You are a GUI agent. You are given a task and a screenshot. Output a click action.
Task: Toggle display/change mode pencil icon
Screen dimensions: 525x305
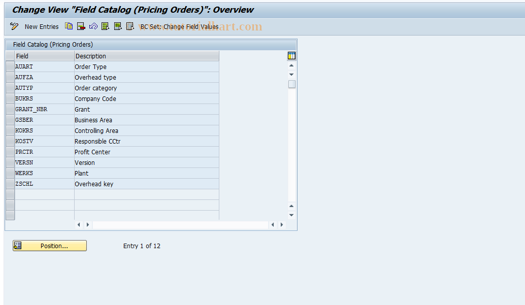pyautogui.click(x=14, y=26)
